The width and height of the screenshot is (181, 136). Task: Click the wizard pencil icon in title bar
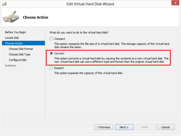5,4
